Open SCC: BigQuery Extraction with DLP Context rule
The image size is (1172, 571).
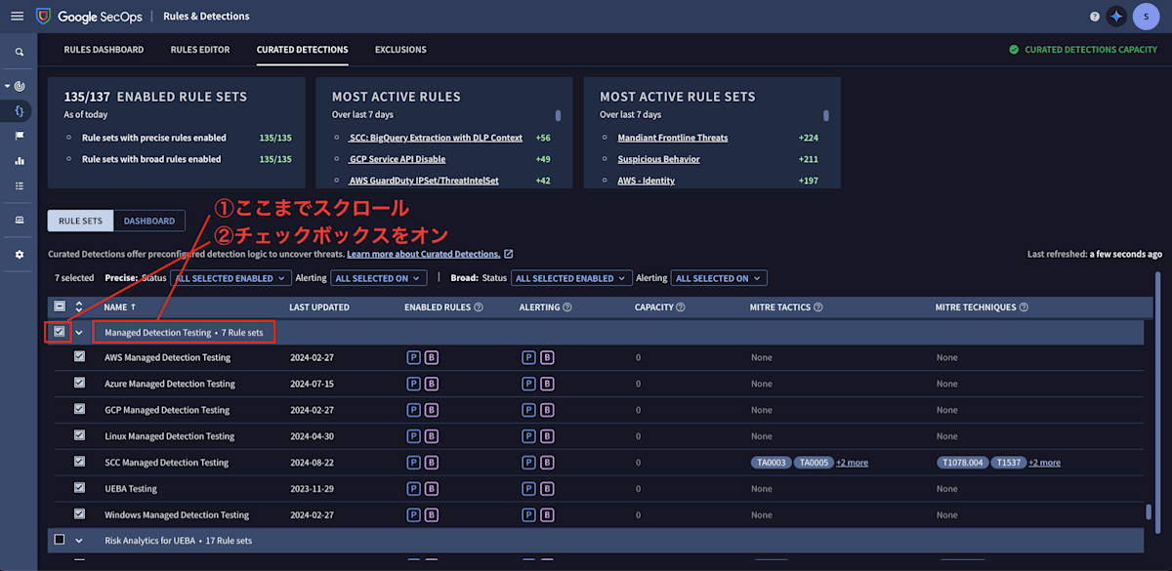pyautogui.click(x=436, y=138)
